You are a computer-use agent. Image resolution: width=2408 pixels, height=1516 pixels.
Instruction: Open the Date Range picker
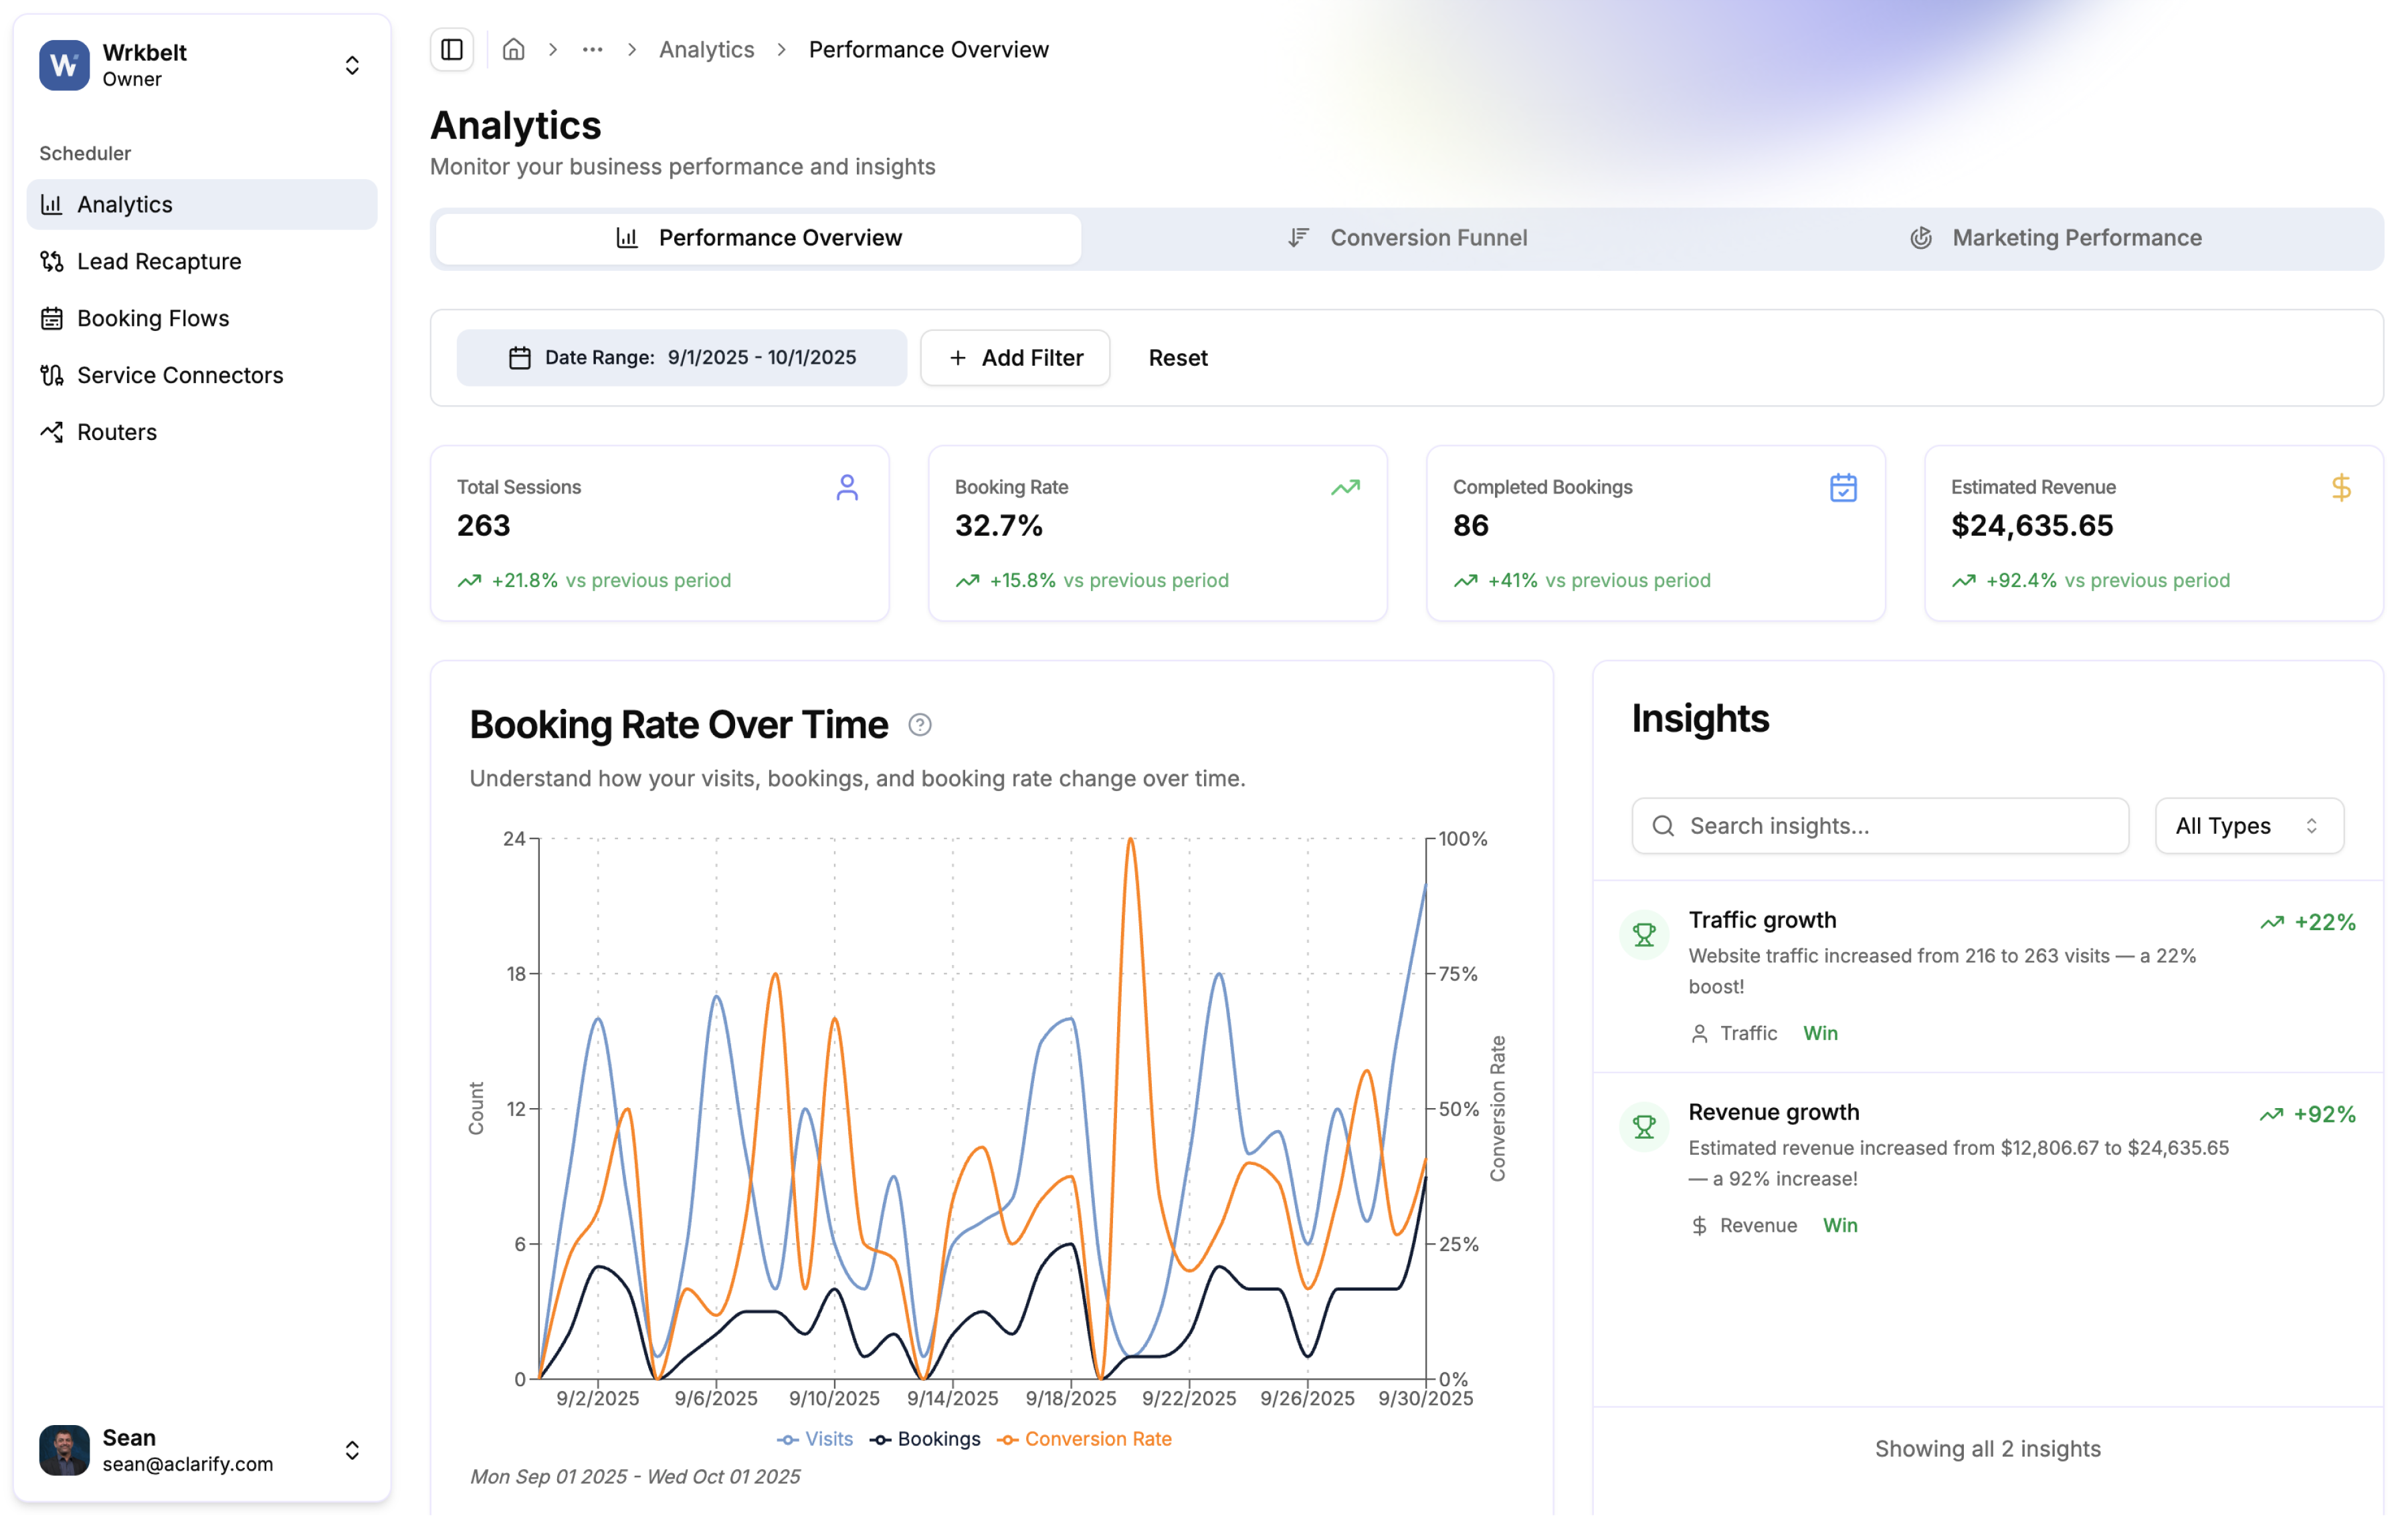[x=682, y=358]
